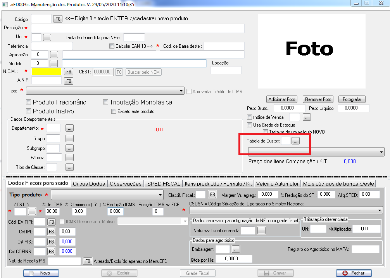Toggle the Usa Grade de Estoque checkbox
The height and width of the screenshot is (278, 390).
point(250,125)
